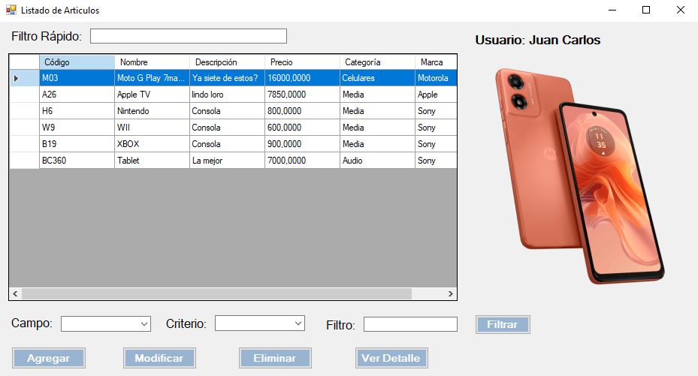This screenshot has width=698, height=376.
Task: Sort by the Precio column header
Action: click(302, 62)
